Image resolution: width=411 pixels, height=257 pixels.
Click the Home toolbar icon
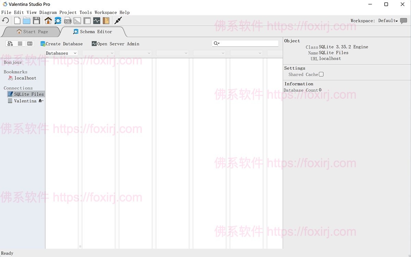[48, 20]
